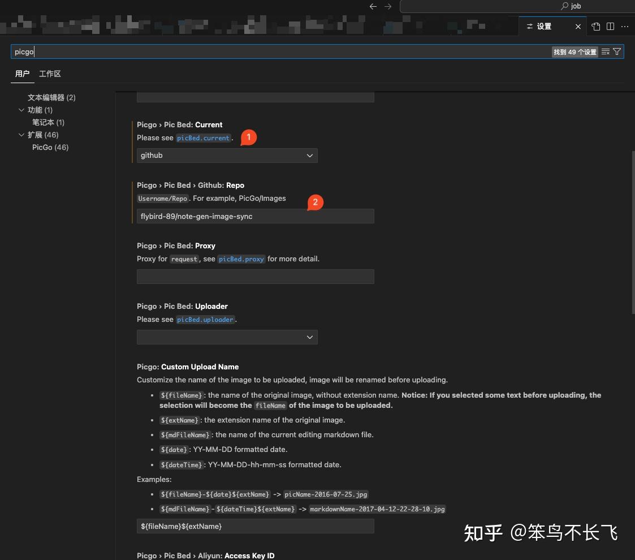Open the picBed.current settings link

click(202, 137)
